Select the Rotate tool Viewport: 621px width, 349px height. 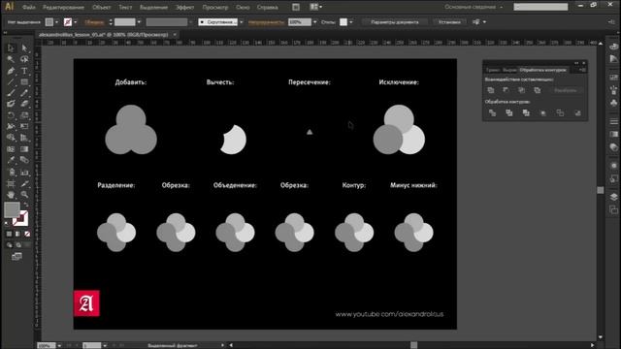[11, 115]
